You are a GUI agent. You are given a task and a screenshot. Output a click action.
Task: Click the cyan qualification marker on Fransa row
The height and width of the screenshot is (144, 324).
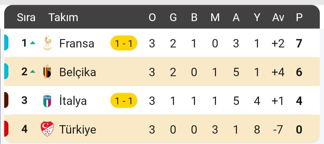6,43
